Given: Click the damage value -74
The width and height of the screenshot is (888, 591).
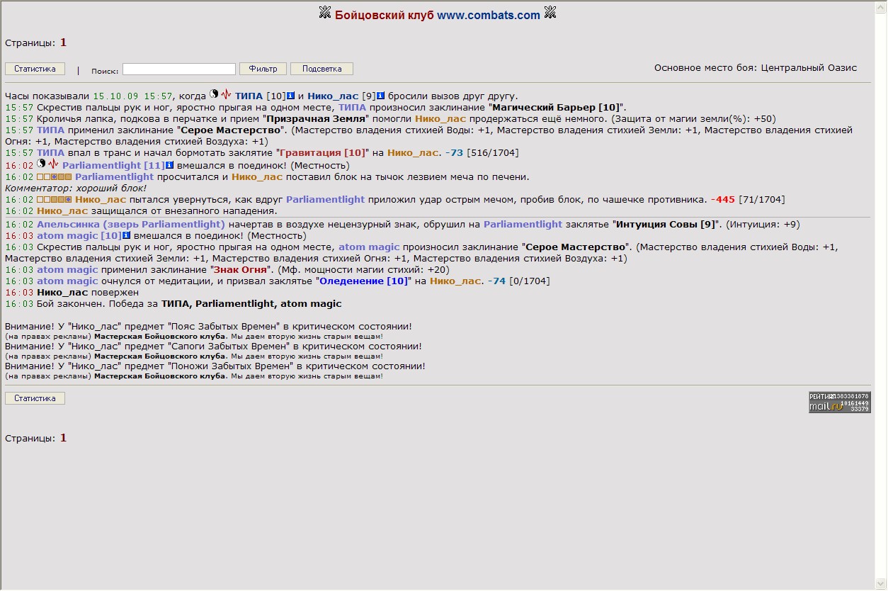Looking at the screenshot, I should click(x=497, y=281).
